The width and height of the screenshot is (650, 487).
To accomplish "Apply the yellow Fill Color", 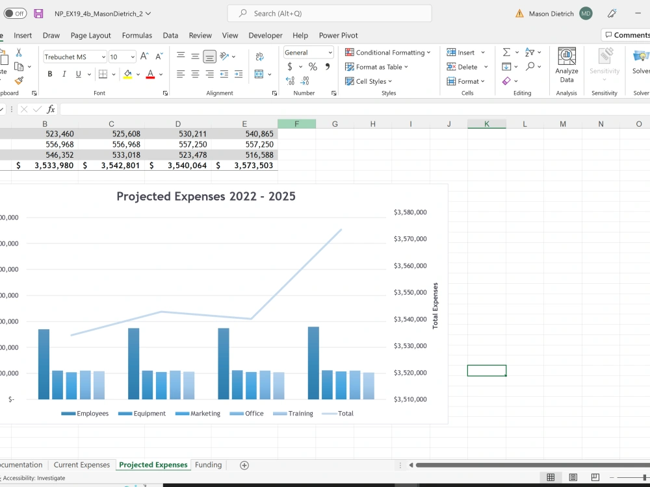I will [x=127, y=75].
